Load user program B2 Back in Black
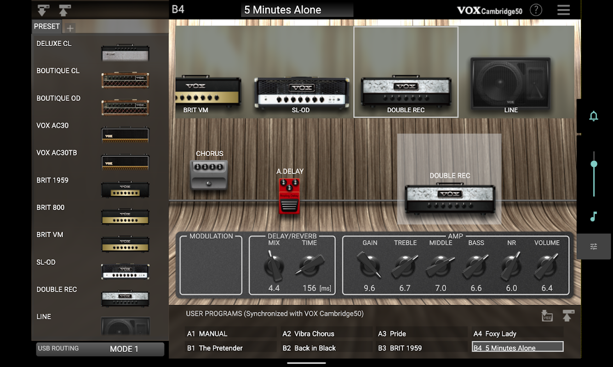The image size is (613, 367). [327, 348]
